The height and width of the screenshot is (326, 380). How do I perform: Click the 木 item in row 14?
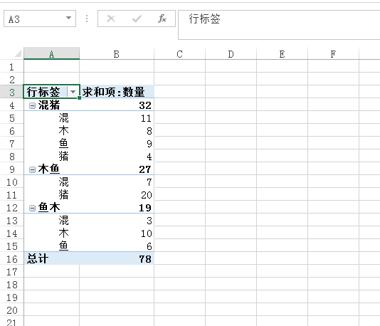63,233
